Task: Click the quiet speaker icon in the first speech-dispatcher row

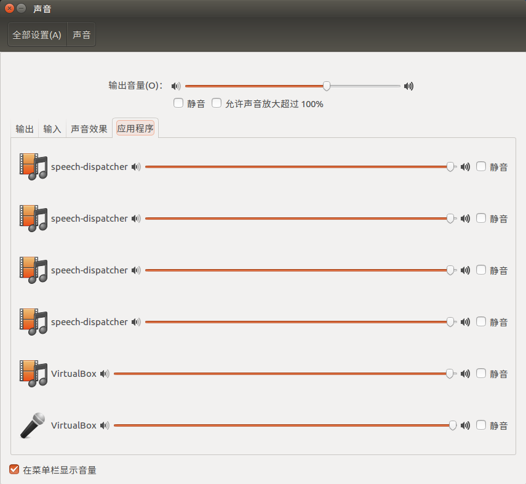Action: click(x=136, y=167)
